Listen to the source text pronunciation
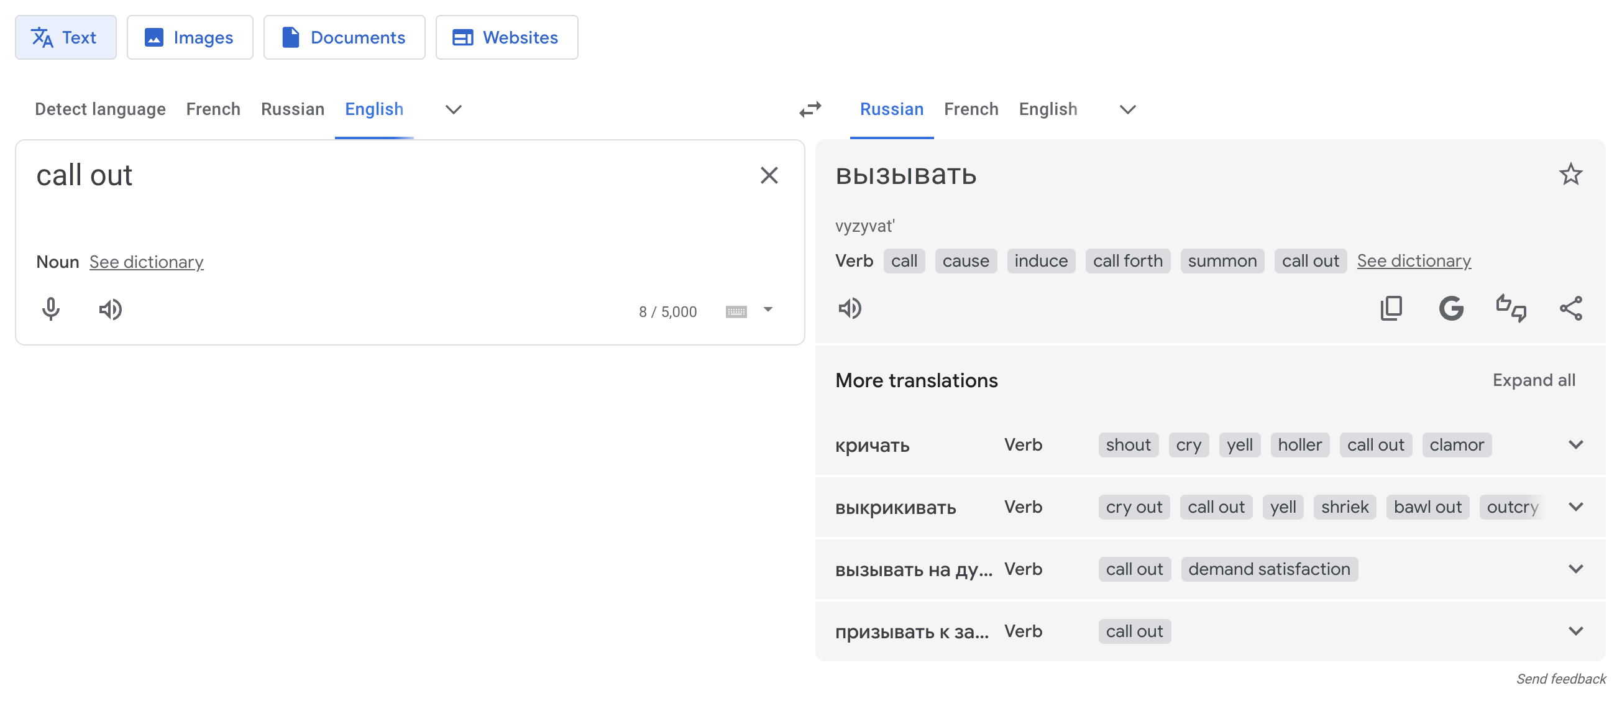Image resolution: width=1622 pixels, height=706 pixels. (x=110, y=309)
